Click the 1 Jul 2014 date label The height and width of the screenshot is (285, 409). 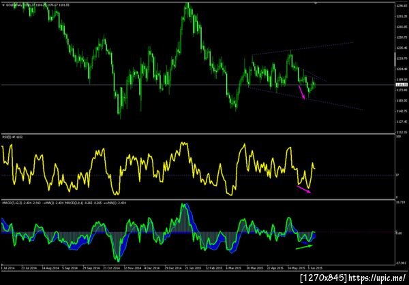pyautogui.click(x=8, y=268)
